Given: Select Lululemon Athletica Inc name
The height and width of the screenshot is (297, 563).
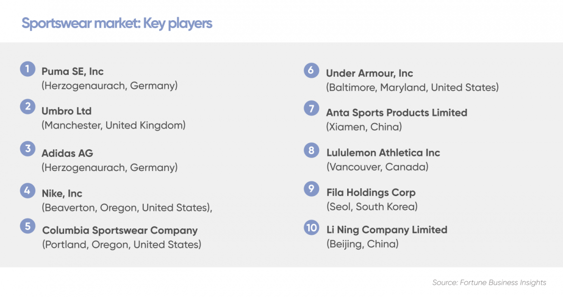Looking at the screenshot, I should coord(383,153).
